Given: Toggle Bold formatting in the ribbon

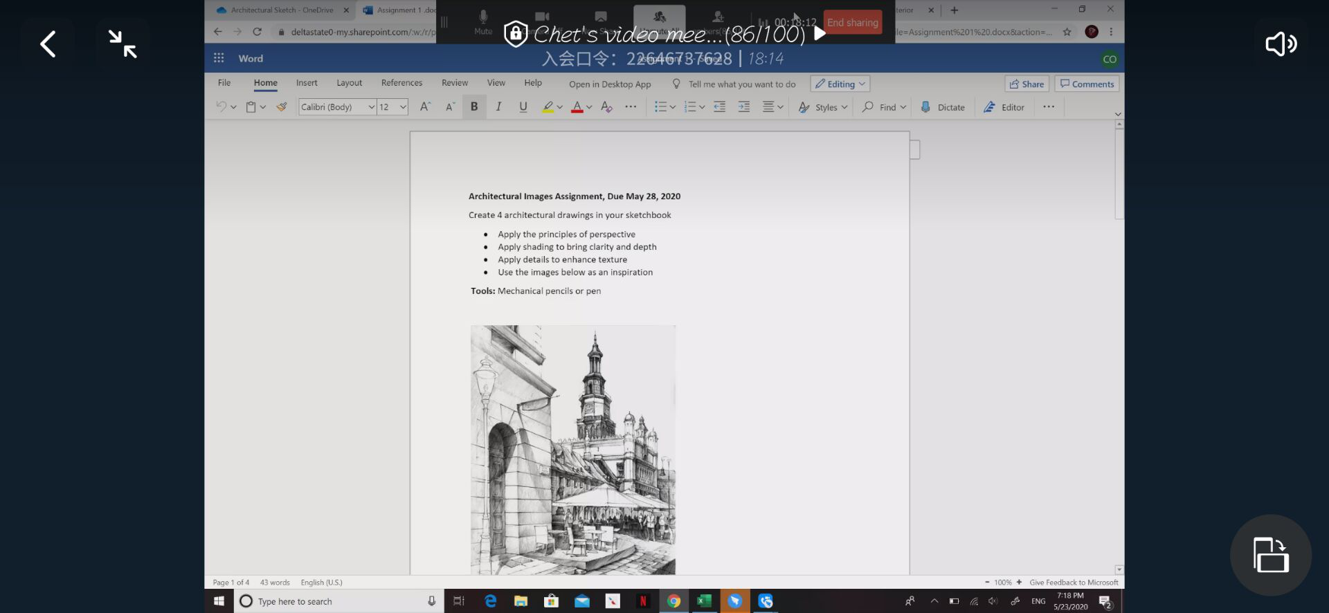Looking at the screenshot, I should pyautogui.click(x=474, y=107).
